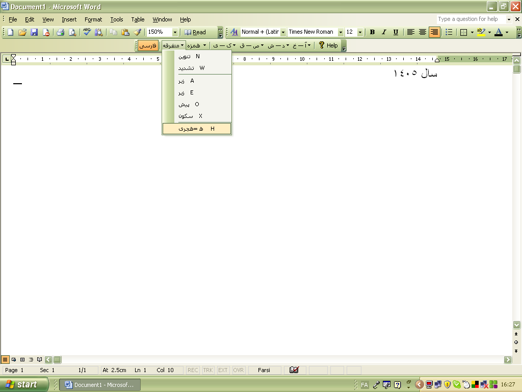
Task: Click the Help button on Farsi toolbar
Action: click(328, 45)
